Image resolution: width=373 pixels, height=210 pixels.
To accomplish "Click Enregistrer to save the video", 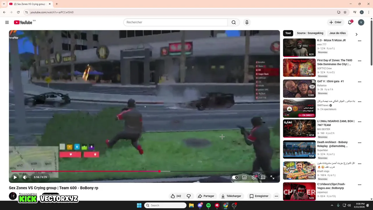I will pyautogui.click(x=259, y=196).
